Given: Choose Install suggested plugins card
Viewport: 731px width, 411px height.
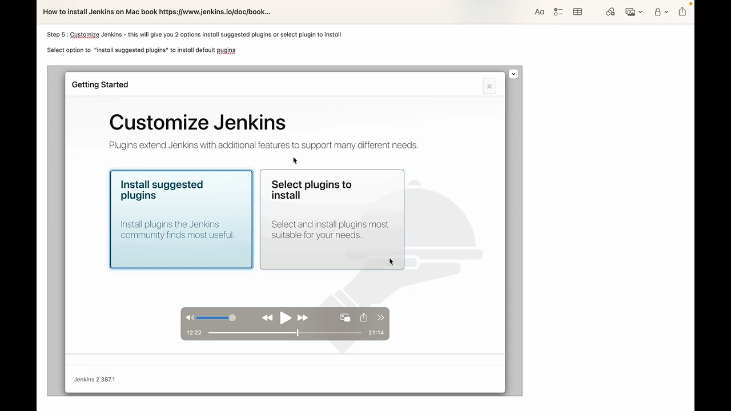Looking at the screenshot, I should tap(181, 219).
